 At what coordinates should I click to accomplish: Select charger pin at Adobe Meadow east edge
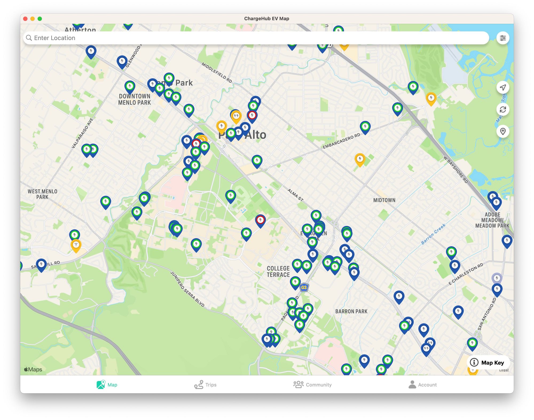[x=507, y=242]
